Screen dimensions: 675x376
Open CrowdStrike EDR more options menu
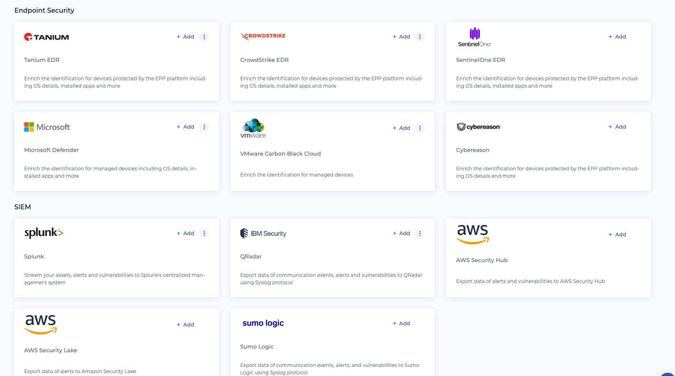pos(420,37)
